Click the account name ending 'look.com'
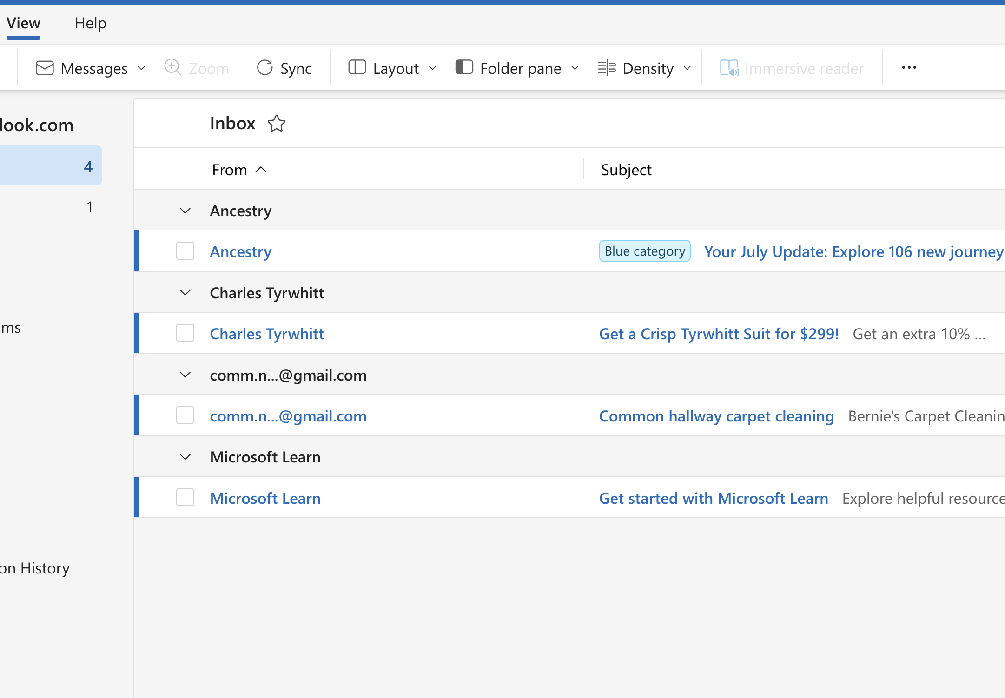Image resolution: width=1005 pixels, height=698 pixels. pyautogui.click(x=37, y=125)
